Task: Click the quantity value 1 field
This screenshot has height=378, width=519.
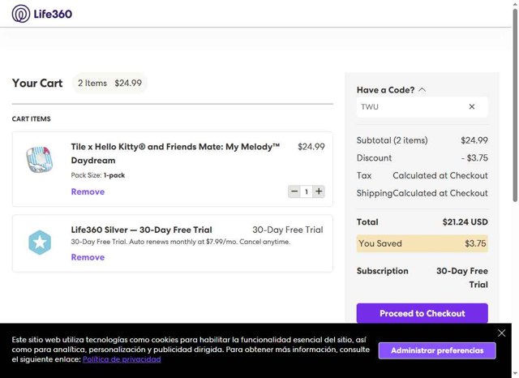Action: coord(307,191)
